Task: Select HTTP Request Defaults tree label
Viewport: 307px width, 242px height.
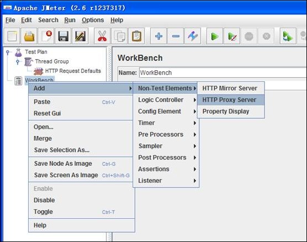Action: [x=73, y=71]
